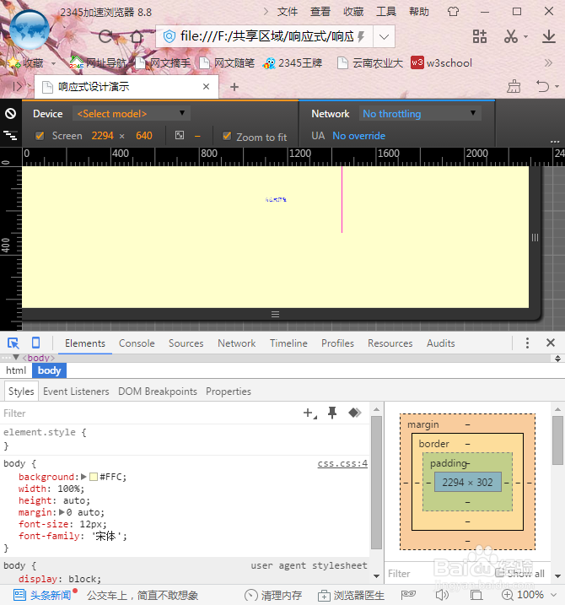
Task: Switch to the Audits tab
Action: [x=440, y=343]
